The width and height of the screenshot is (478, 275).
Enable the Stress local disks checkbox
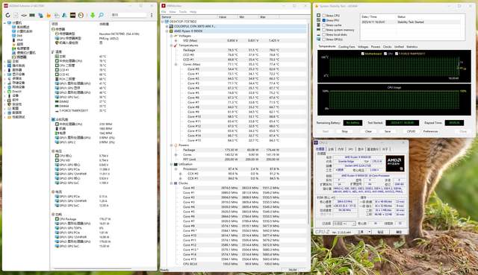pyautogui.click(x=324, y=35)
